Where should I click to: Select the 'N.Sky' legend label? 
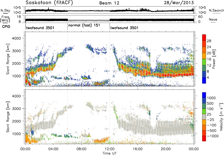point(5,10)
